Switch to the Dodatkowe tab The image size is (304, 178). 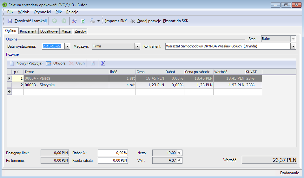pos(49,31)
